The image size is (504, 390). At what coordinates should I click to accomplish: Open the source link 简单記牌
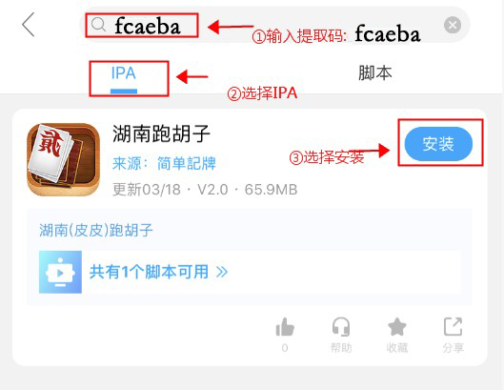(187, 163)
